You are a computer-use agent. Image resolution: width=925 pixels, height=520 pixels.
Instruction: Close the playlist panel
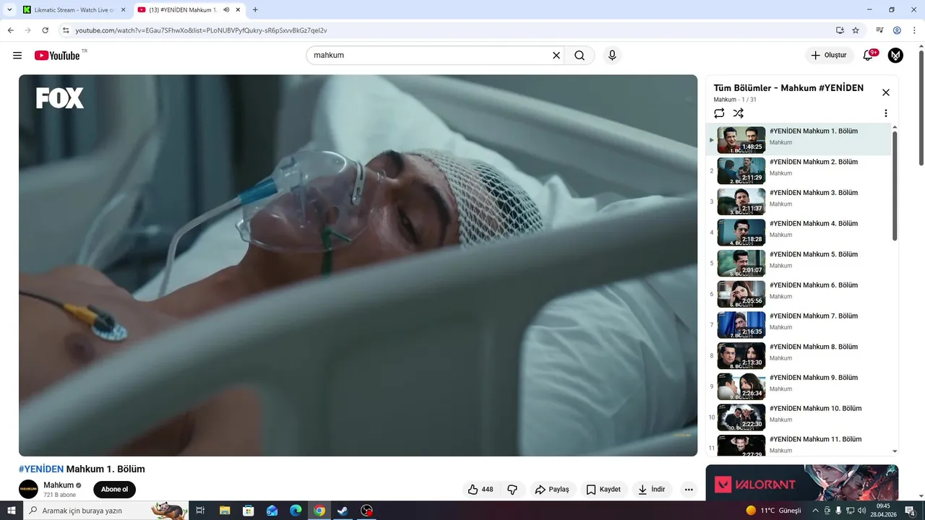886,92
